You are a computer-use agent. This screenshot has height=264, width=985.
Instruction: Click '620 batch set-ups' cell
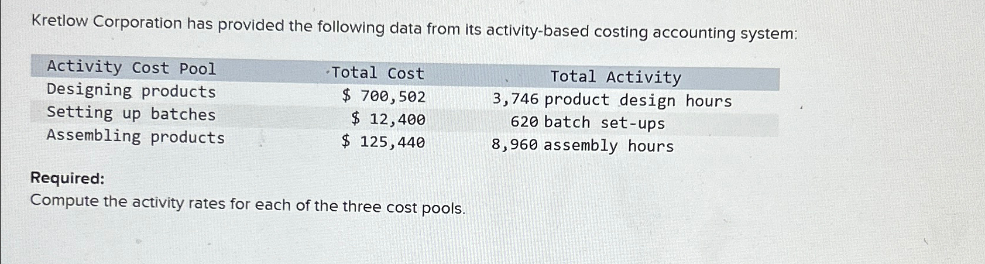coord(588,123)
